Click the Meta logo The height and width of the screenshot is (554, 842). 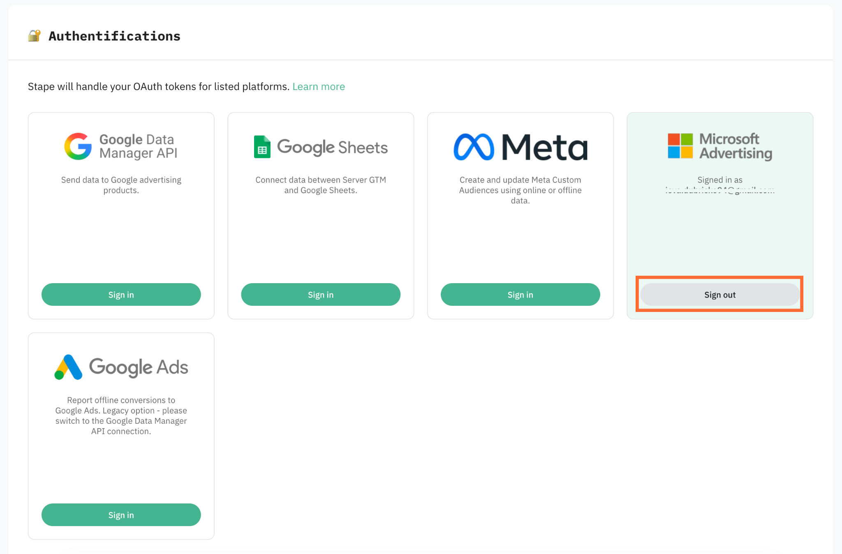click(520, 147)
